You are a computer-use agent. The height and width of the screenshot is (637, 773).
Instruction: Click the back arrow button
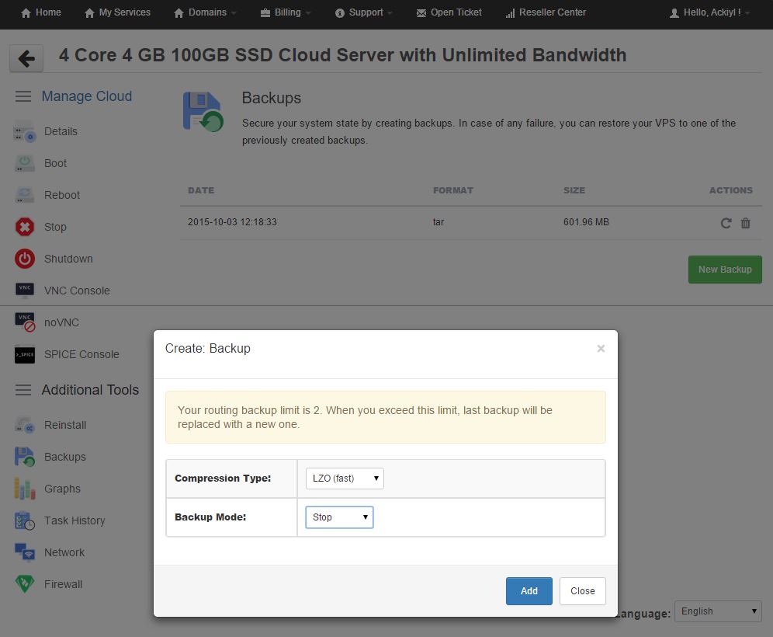click(x=26, y=58)
